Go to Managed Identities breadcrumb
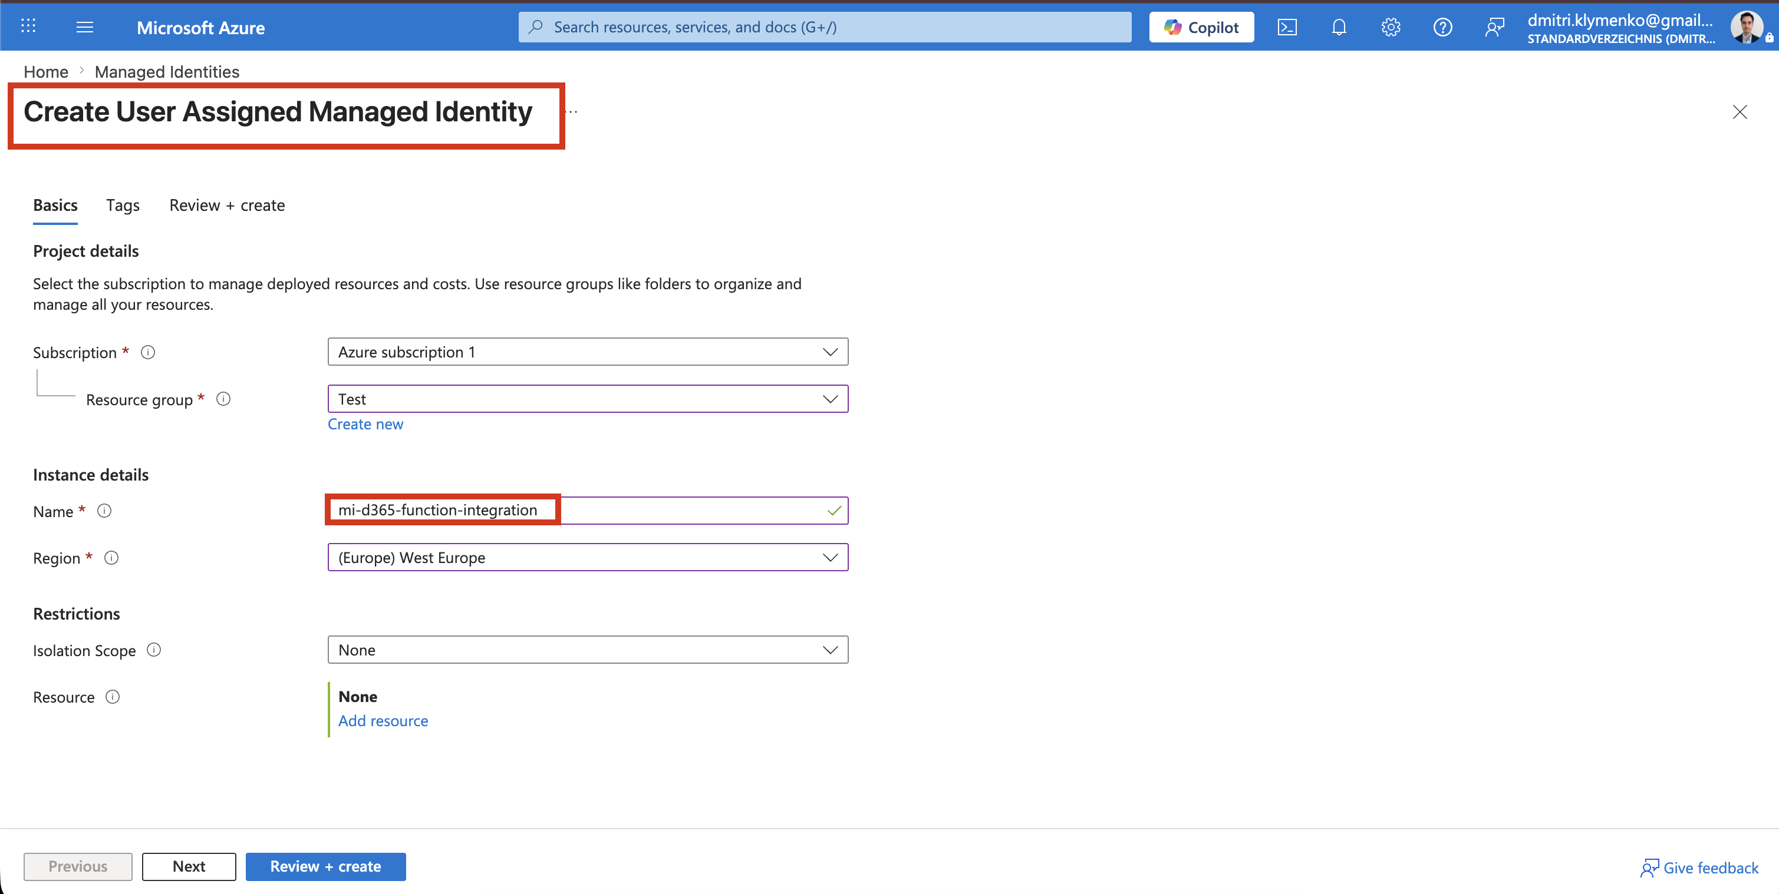The image size is (1779, 894). [x=167, y=72]
